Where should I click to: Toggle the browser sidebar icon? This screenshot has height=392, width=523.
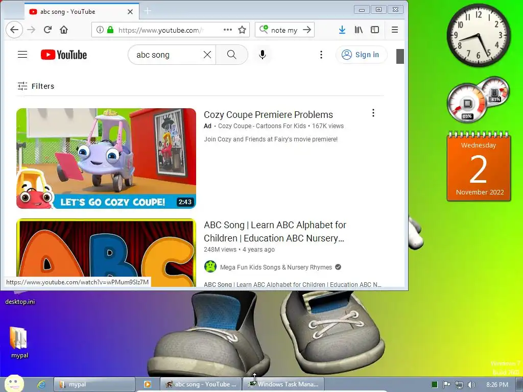pyautogui.click(x=375, y=30)
